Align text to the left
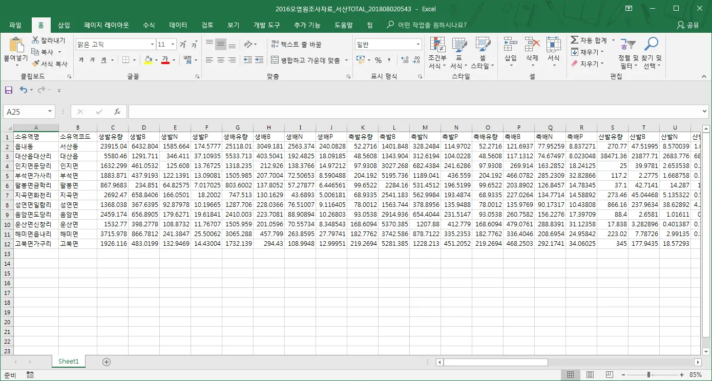Viewport: 712px width, 381px height. click(x=210, y=60)
